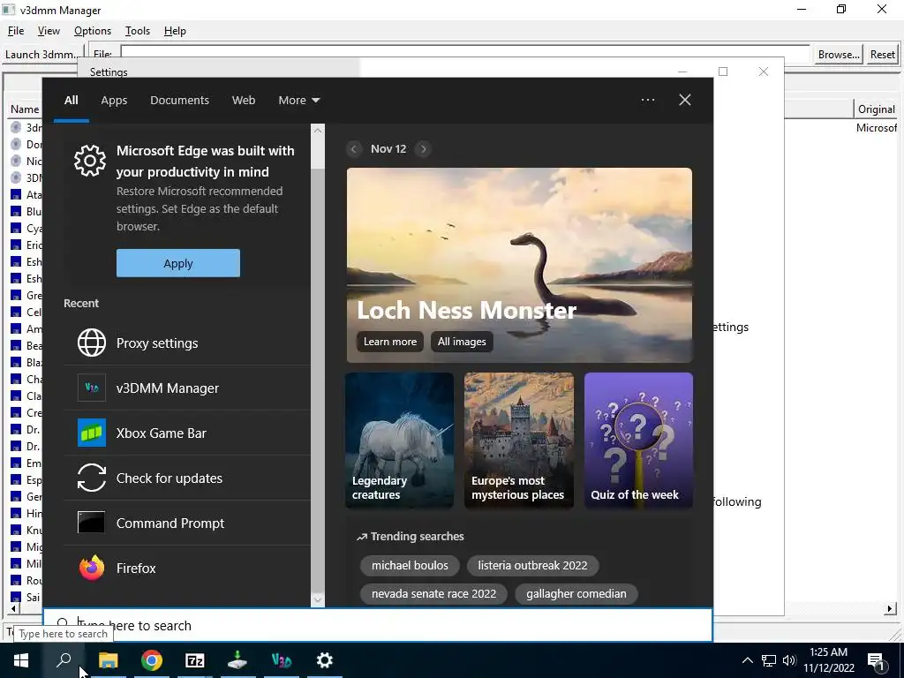
Task: Click All images on Loch Ness Monster
Action: point(462,342)
